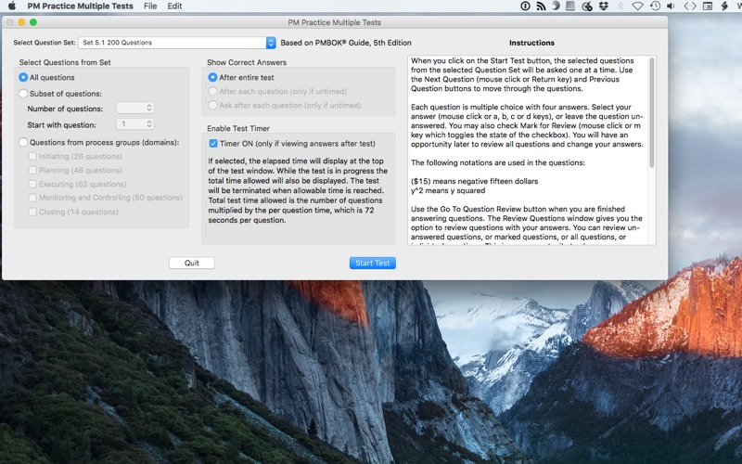Open the Edit menu
The height and width of the screenshot is (464, 742).
(174, 6)
